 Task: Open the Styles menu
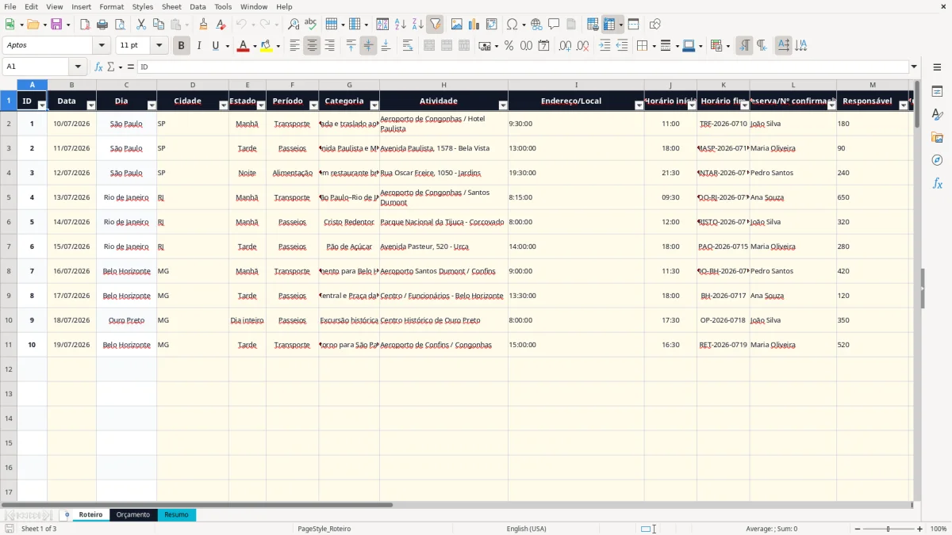point(143,6)
